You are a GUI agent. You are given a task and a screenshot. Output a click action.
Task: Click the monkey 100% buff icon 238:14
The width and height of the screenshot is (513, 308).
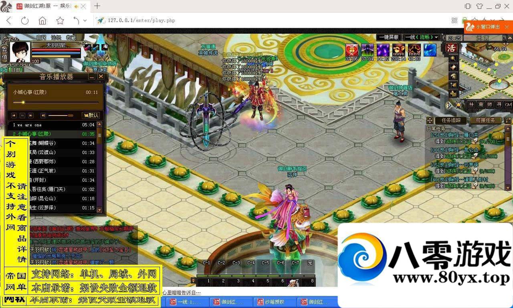398,50
